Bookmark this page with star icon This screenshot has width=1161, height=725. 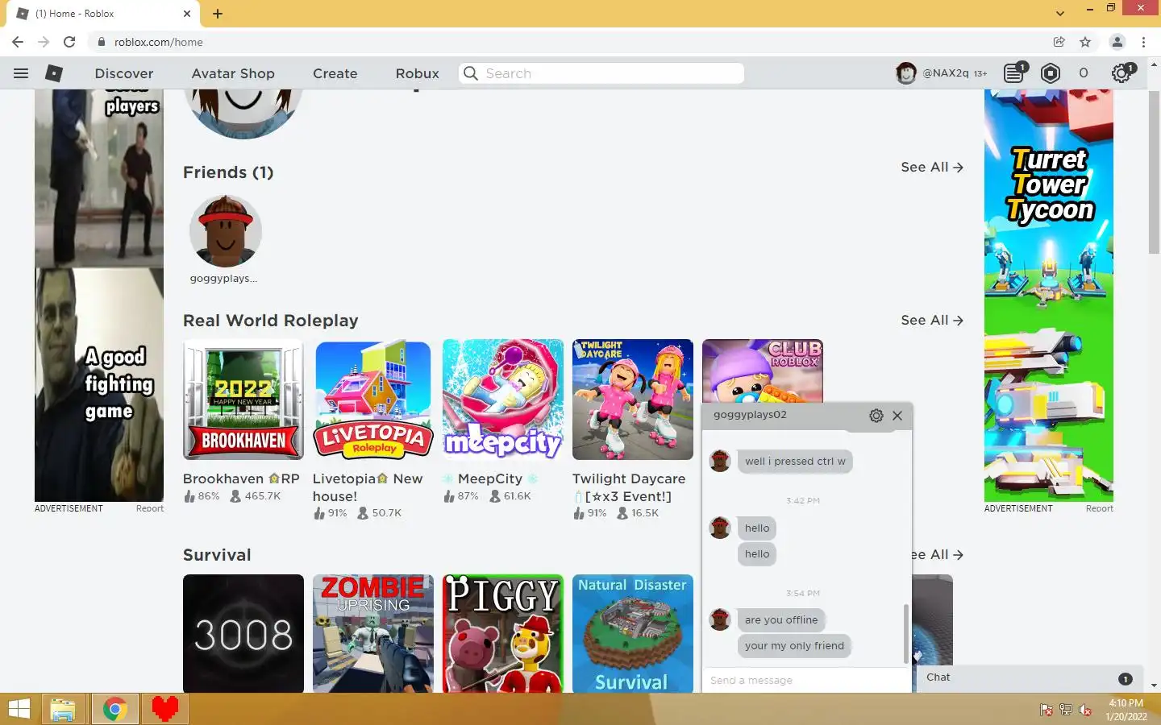click(x=1085, y=42)
